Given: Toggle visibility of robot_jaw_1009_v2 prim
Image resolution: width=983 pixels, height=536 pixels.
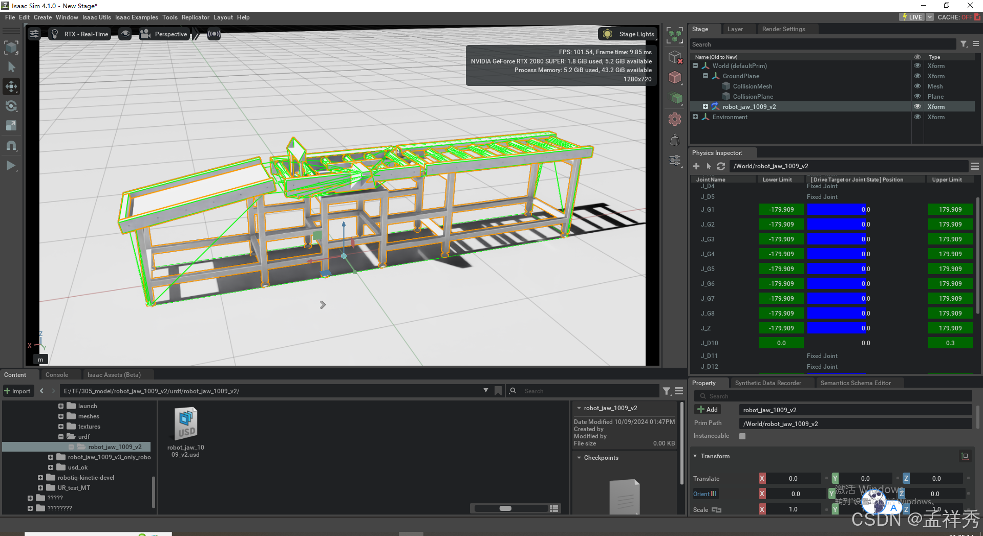Looking at the screenshot, I should [917, 106].
